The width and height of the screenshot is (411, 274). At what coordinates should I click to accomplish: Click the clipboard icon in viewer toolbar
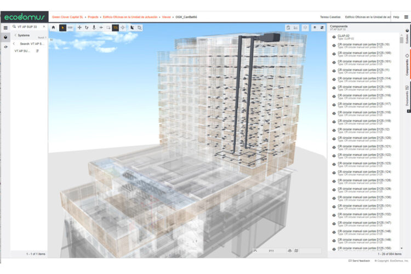pyautogui.click(x=288, y=27)
